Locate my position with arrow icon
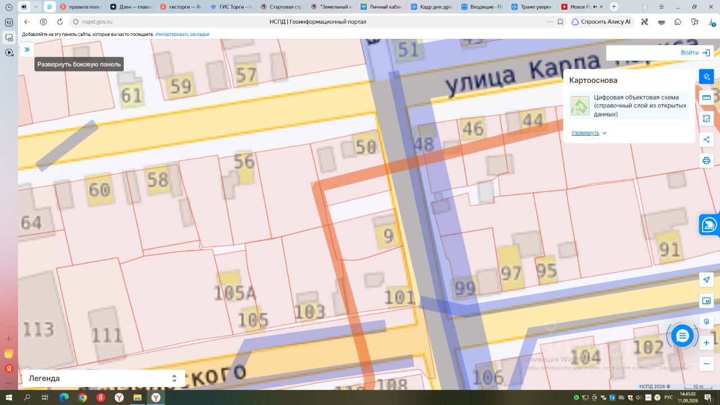720x405 pixels. click(706, 280)
